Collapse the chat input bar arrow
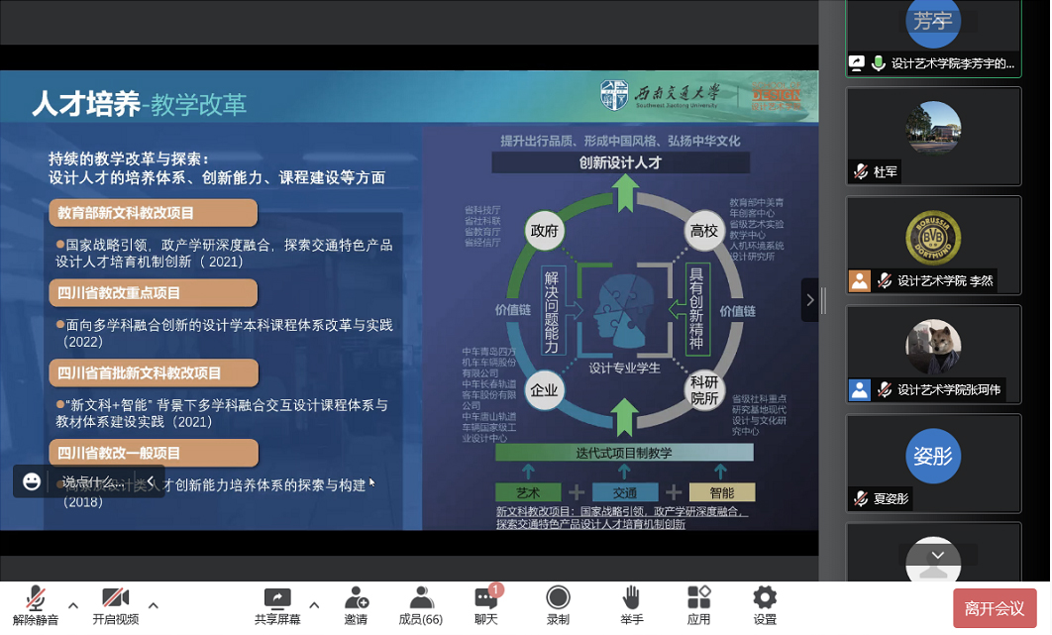Viewport: 1052px width, 635px height. pyautogui.click(x=151, y=481)
